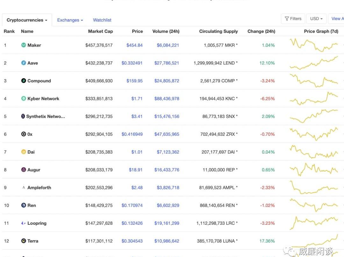Click Aave's price $0.332491
Image resolution: width=344 pixels, height=257 pixels.
point(132,63)
